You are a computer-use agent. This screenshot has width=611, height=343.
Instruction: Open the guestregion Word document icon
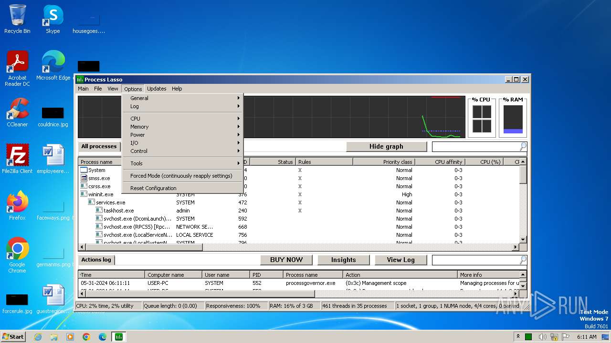click(53, 299)
